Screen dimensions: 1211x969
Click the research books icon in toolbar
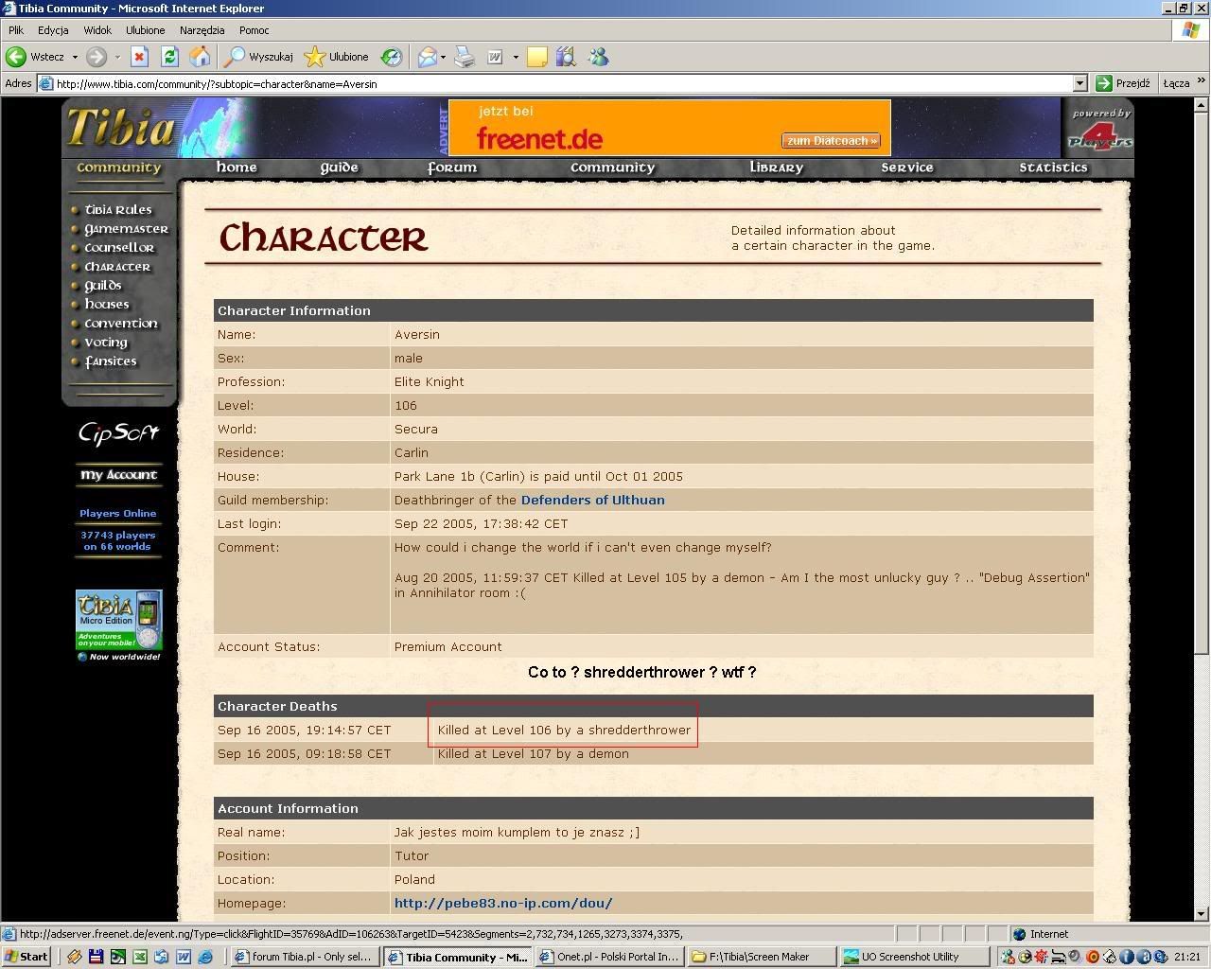coord(567,57)
